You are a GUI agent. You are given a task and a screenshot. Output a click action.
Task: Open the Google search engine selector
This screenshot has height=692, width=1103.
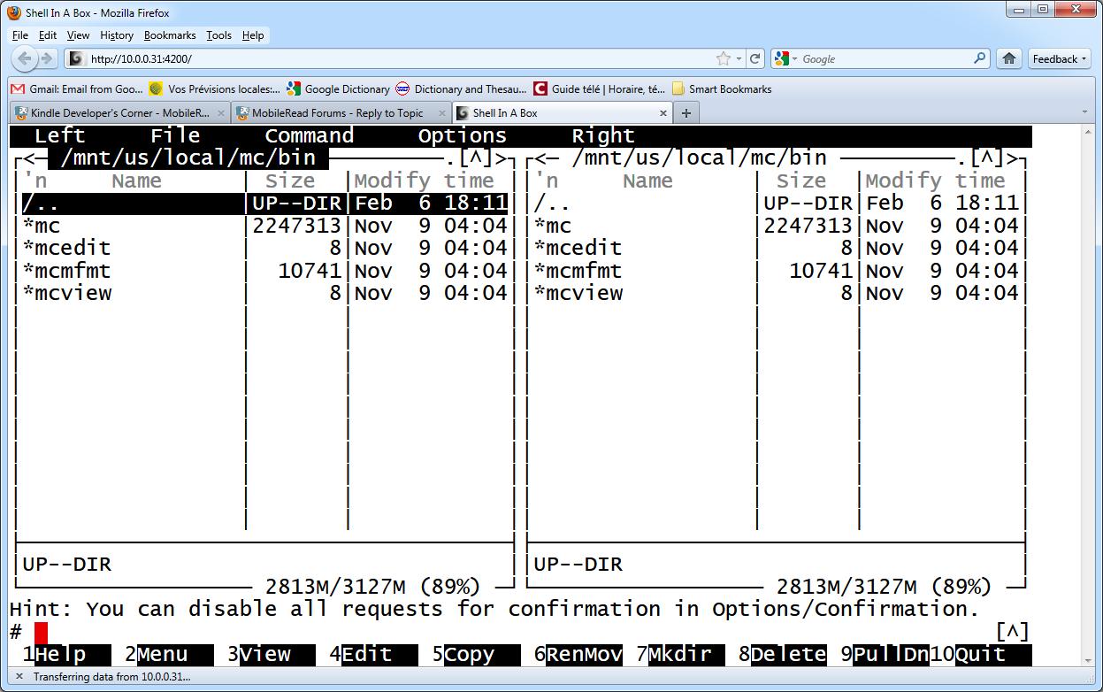(x=785, y=58)
